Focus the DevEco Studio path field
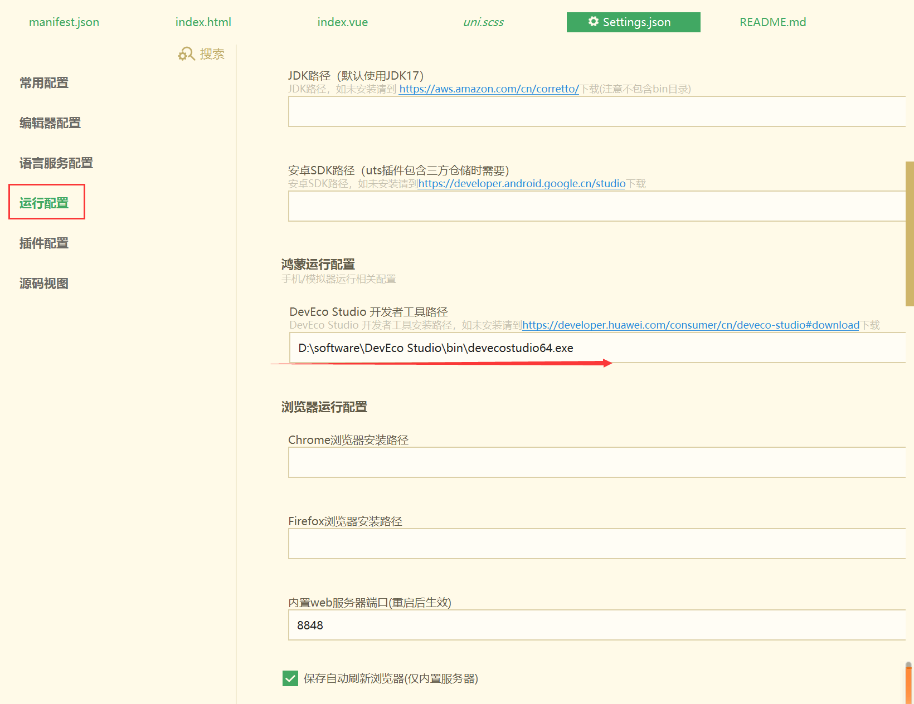 (x=596, y=348)
